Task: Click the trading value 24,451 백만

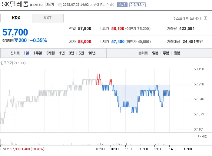Action: coord(193,41)
